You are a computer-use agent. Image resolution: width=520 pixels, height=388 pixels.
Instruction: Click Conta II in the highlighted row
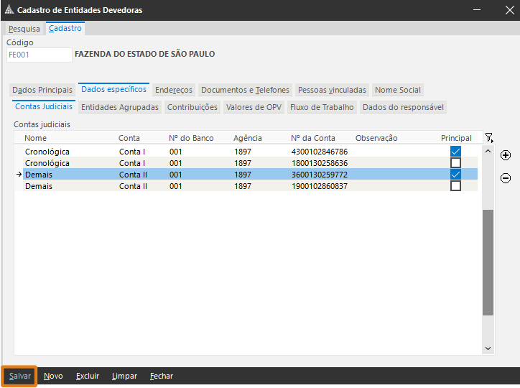[x=133, y=175]
